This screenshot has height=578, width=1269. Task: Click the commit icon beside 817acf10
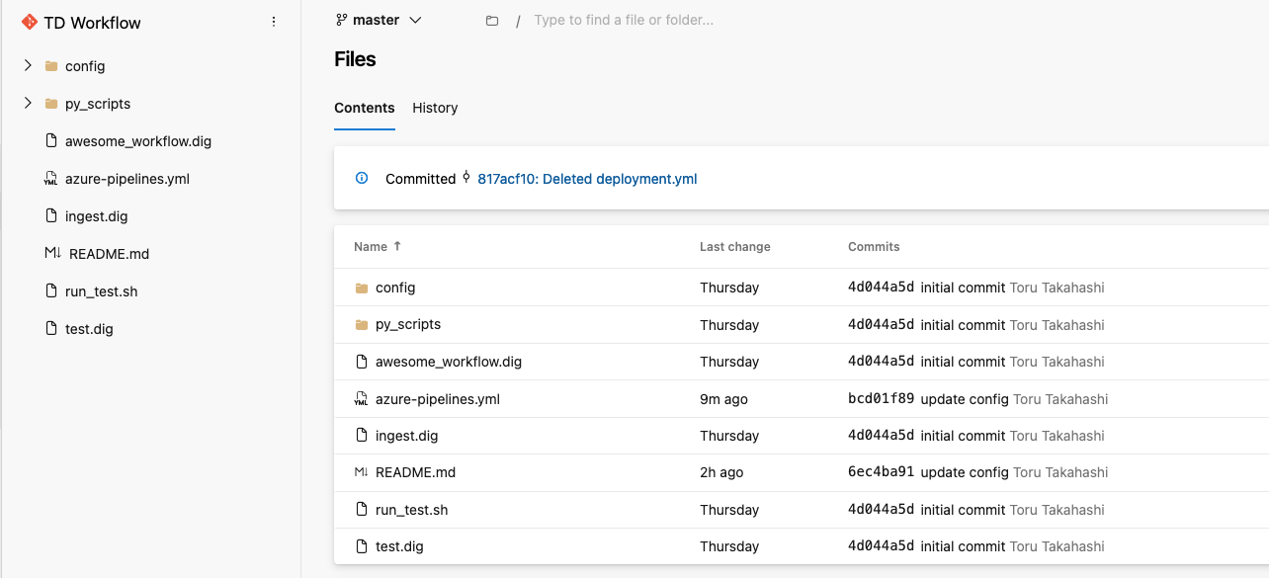point(466,178)
